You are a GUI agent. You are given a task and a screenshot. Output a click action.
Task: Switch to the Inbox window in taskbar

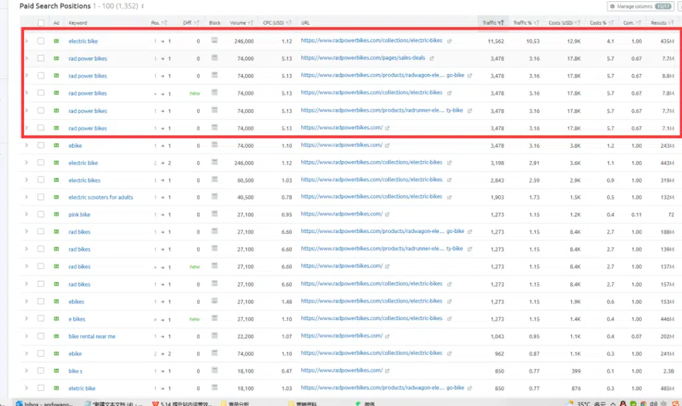[x=45, y=403]
